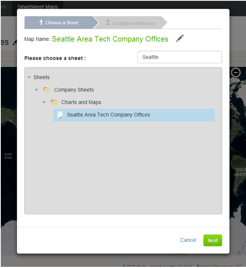Screen dimensions: 246x268
Task: Select the Charts and Maps folder label
Action: 81,102
